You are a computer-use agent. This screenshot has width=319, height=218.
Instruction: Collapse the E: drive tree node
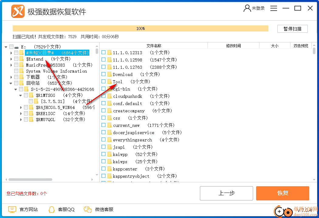pyautogui.click(x=6, y=47)
